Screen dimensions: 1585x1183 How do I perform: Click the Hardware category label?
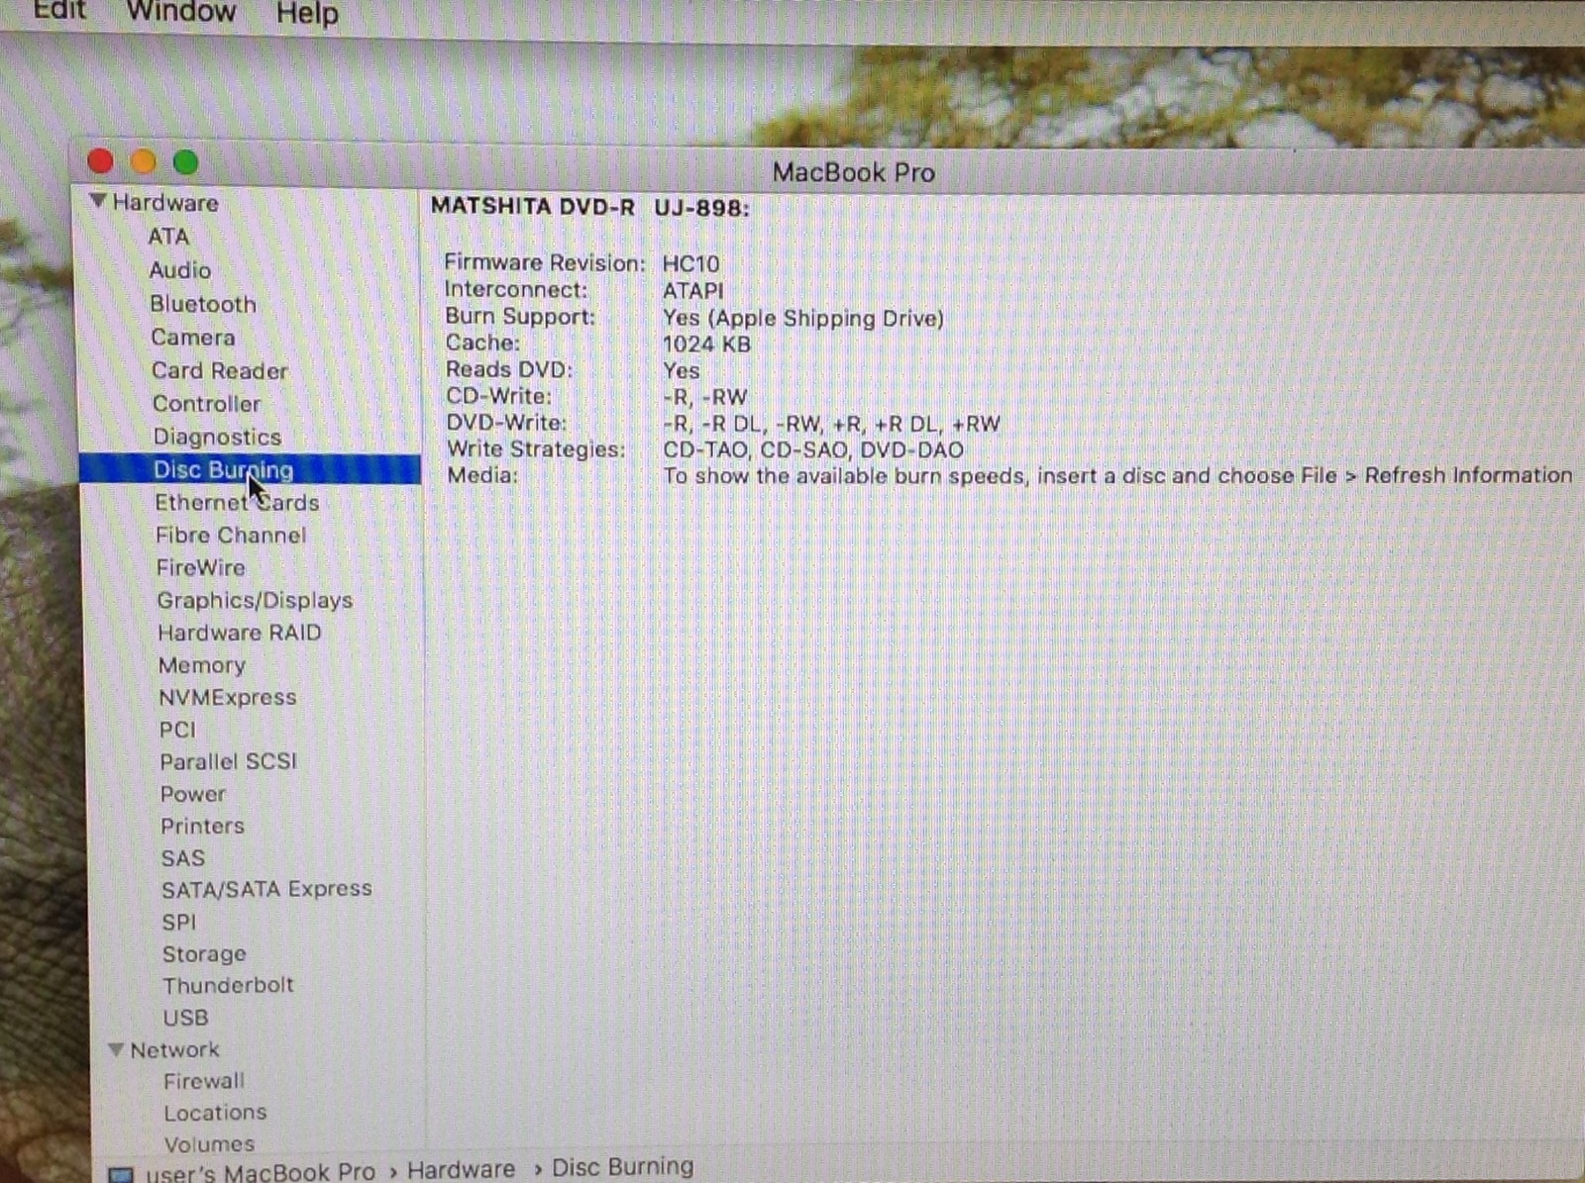pos(165,203)
